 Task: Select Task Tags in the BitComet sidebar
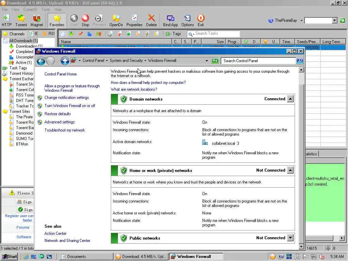coord(18,68)
